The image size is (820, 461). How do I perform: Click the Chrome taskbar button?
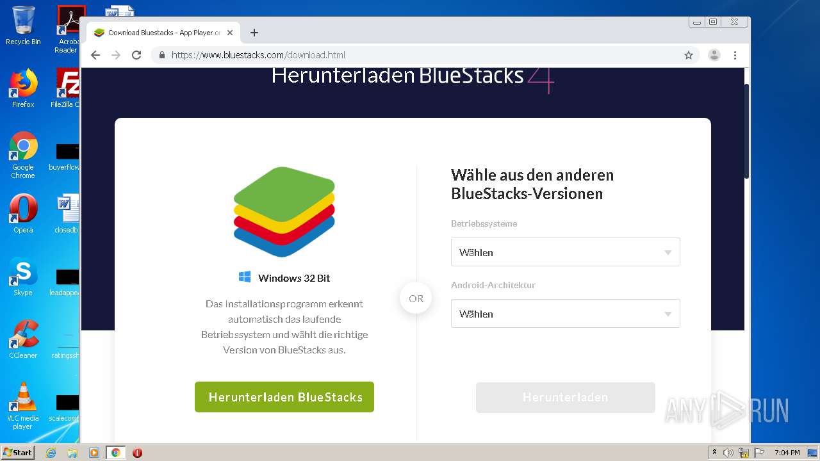pos(116,453)
